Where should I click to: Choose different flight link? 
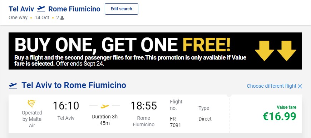[271, 86]
